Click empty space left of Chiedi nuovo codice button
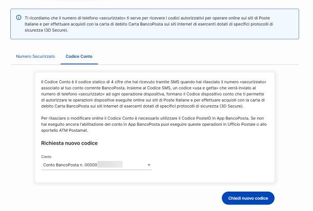This screenshot has width=313, height=211. tap(154, 198)
